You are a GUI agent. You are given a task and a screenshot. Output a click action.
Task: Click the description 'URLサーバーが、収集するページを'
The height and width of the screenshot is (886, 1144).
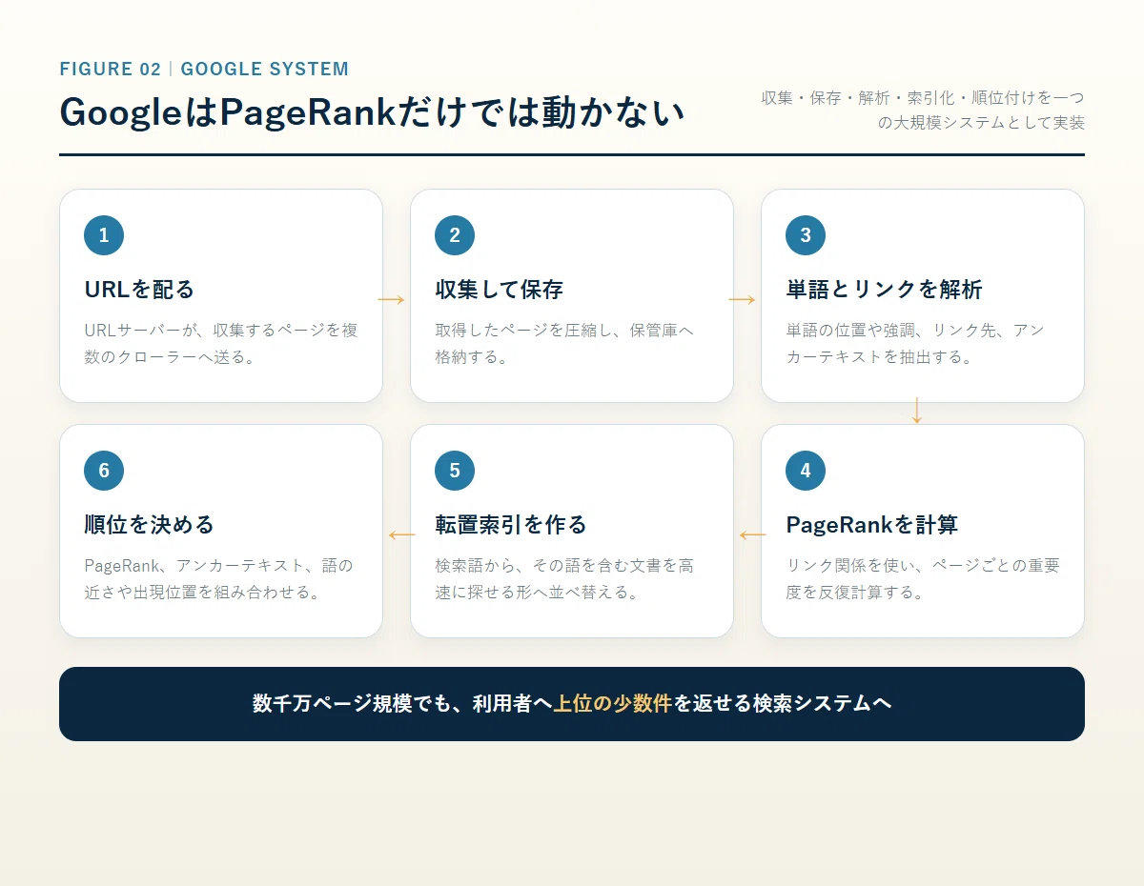(221, 344)
